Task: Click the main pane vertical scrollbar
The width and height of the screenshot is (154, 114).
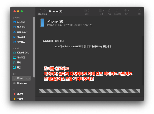Action: (x=143, y=61)
